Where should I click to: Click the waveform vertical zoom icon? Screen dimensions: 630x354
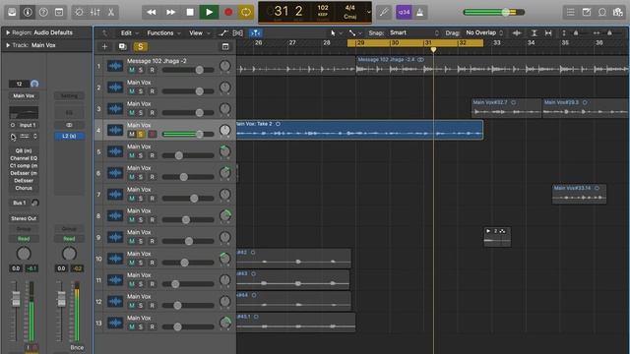click(x=517, y=32)
